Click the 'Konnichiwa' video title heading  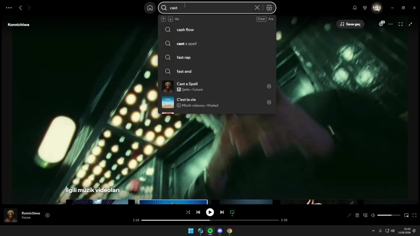click(x=18, y=25)
